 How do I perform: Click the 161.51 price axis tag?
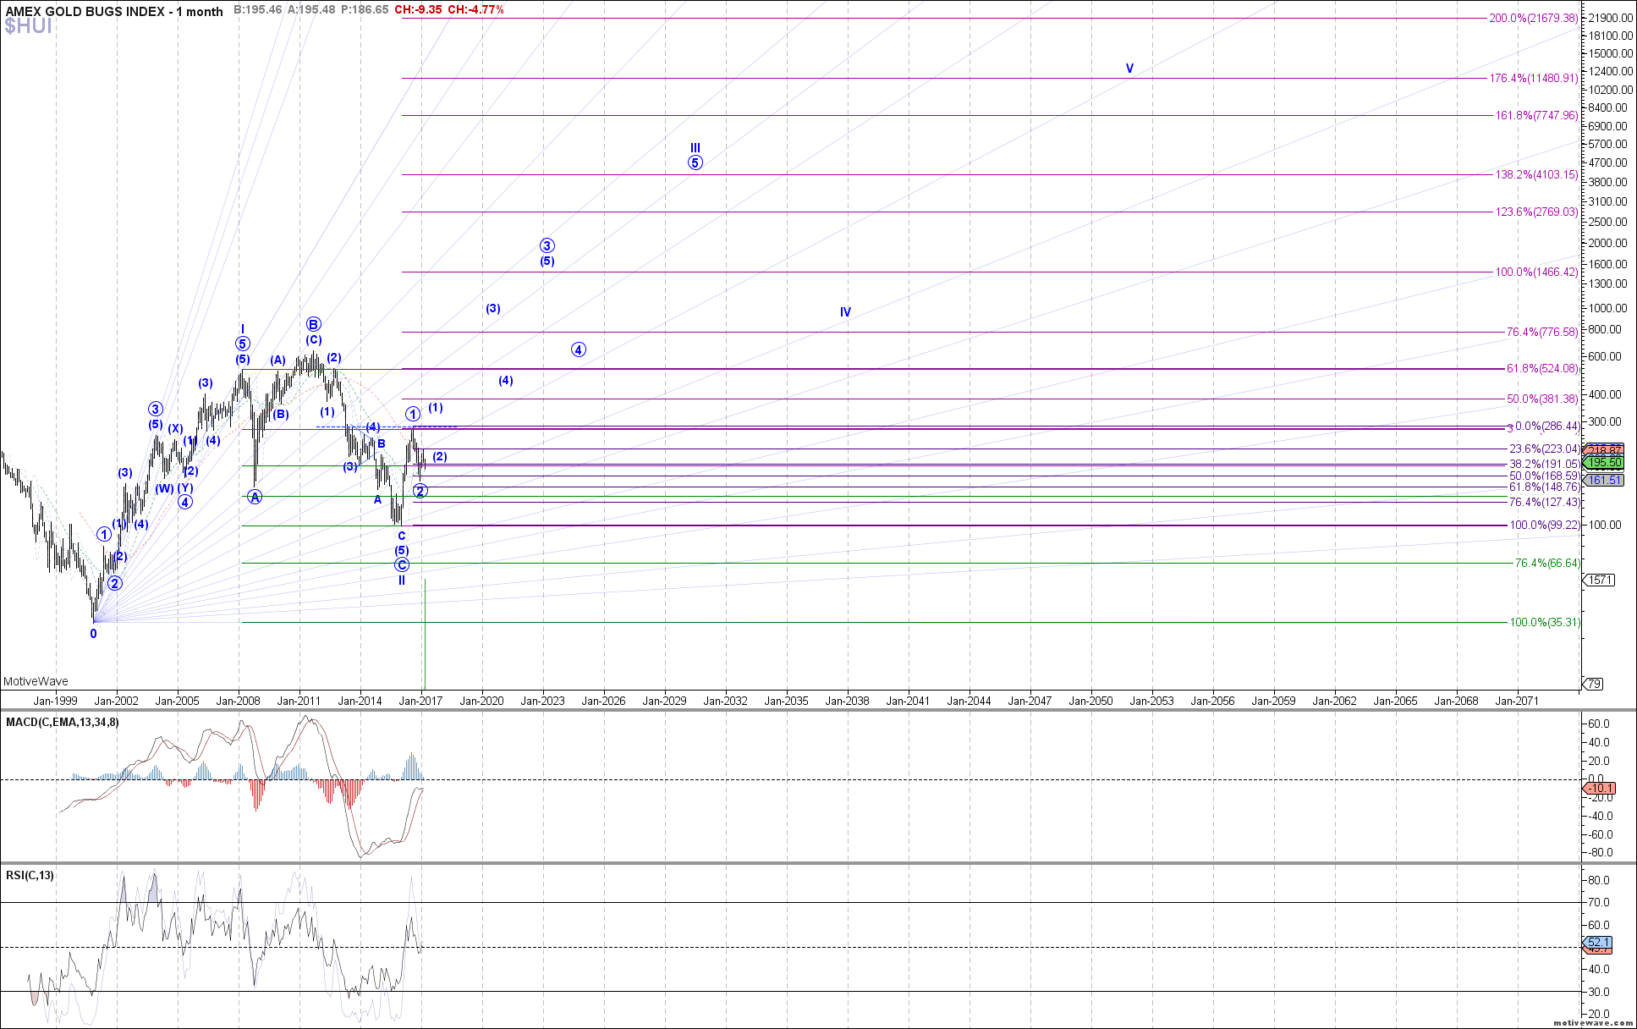1603,480
